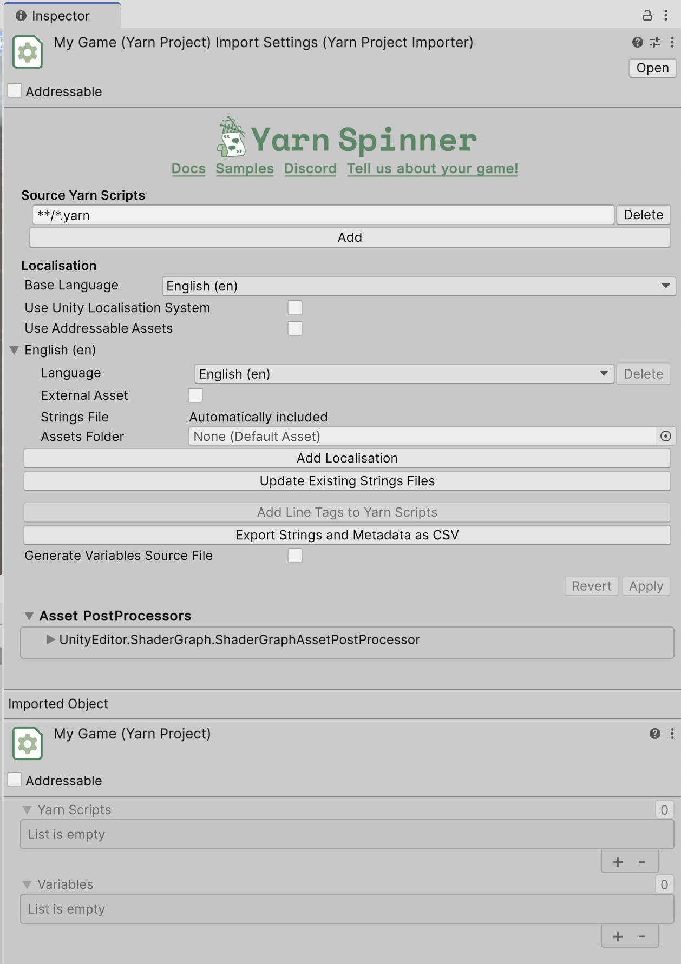Add an item to the Yarn Scripts list
681x964 pixels.
pos(618,862)
